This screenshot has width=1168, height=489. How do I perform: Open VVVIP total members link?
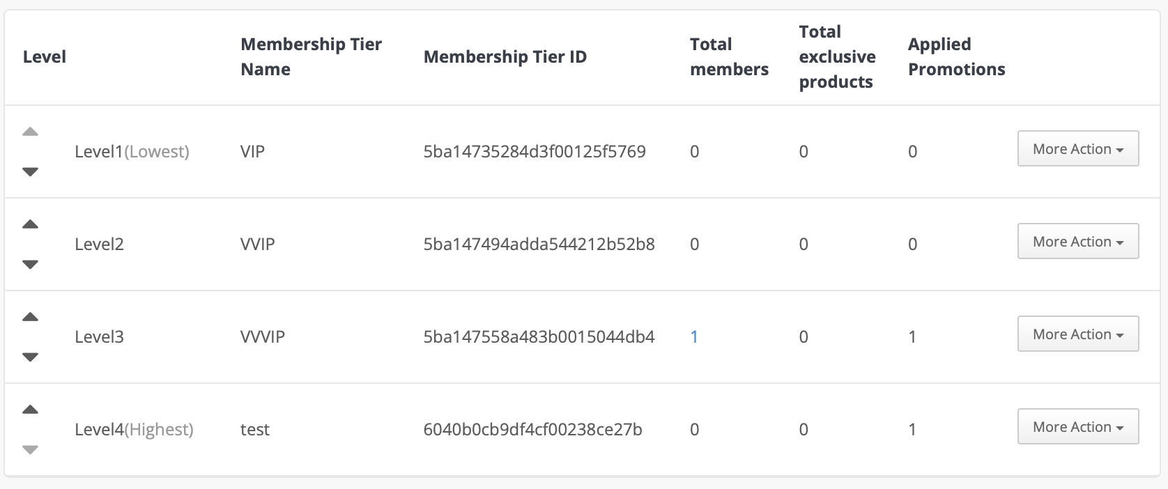click(x=694, y=337)
